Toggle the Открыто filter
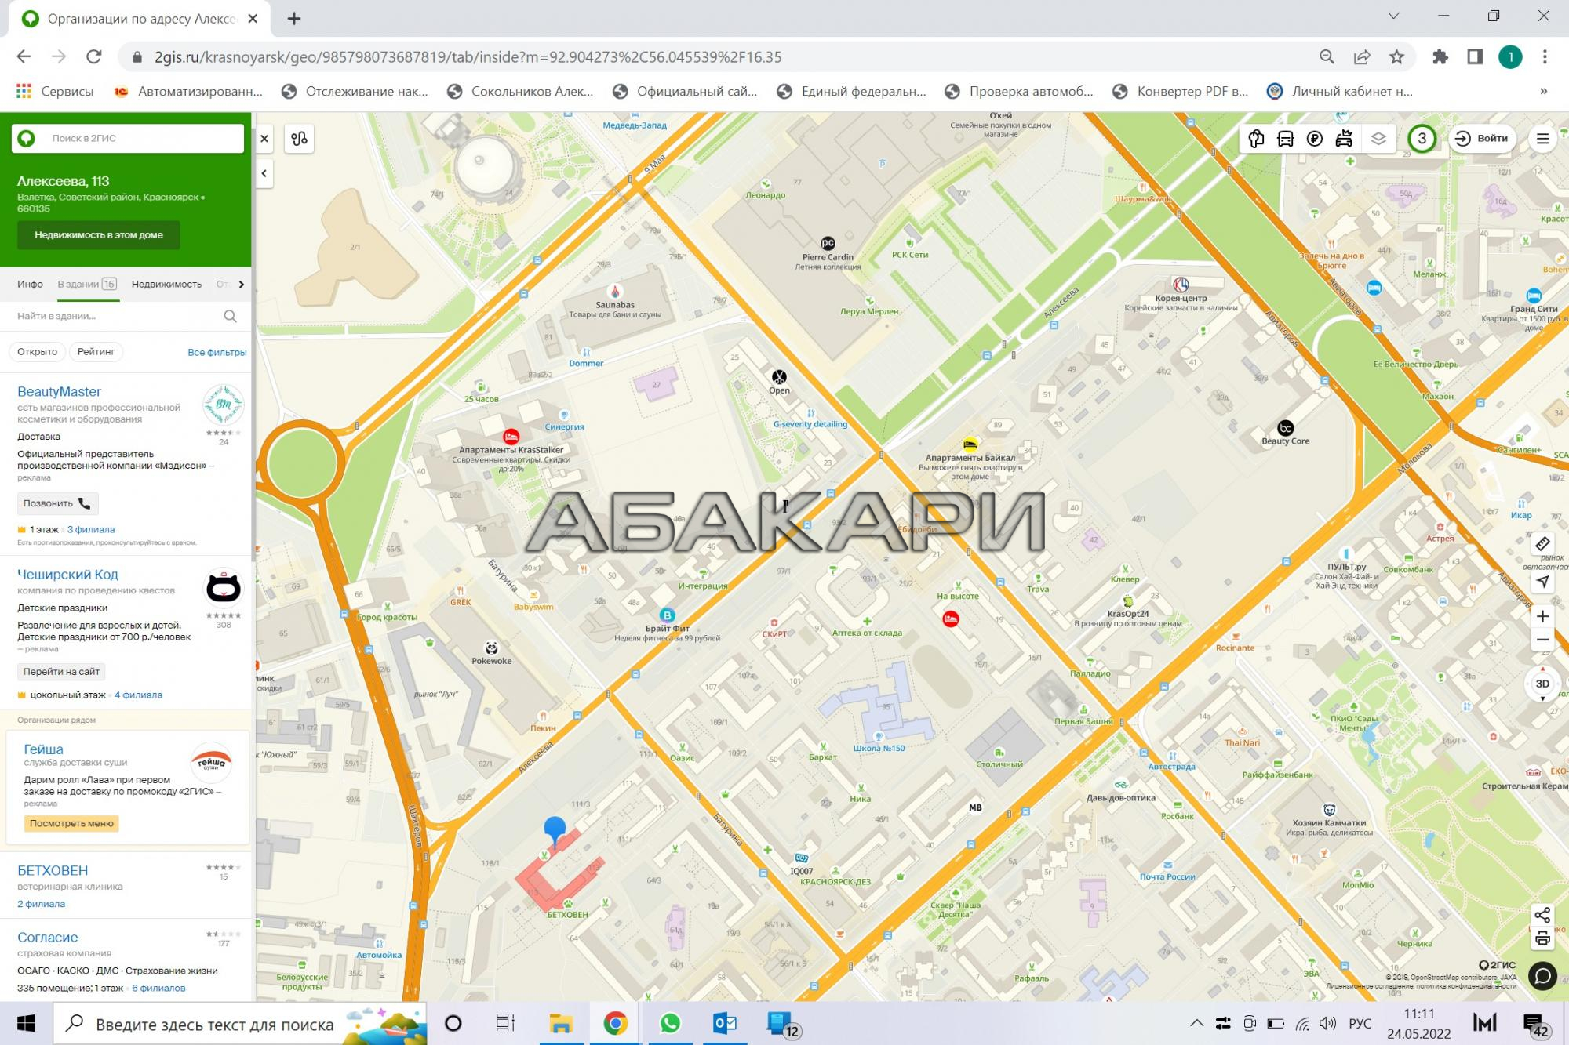This screenshot has height=1045, width=1569. [37, 352]
